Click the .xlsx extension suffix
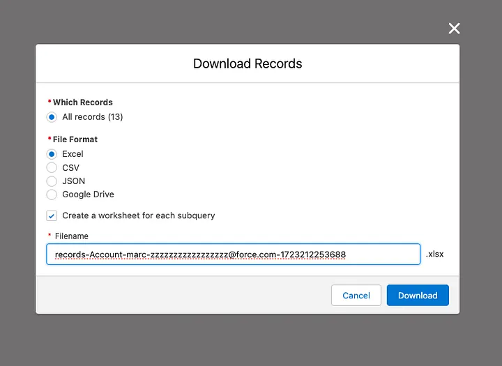The width and height of the screenshot is (502, 366). (x=435, y=254)
